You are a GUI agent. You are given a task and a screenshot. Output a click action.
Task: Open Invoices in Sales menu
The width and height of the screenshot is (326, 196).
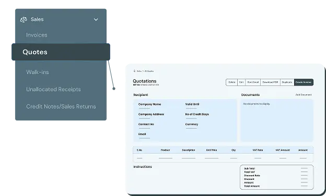pos(37,35)
